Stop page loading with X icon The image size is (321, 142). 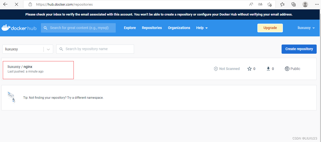pos(17,4)
